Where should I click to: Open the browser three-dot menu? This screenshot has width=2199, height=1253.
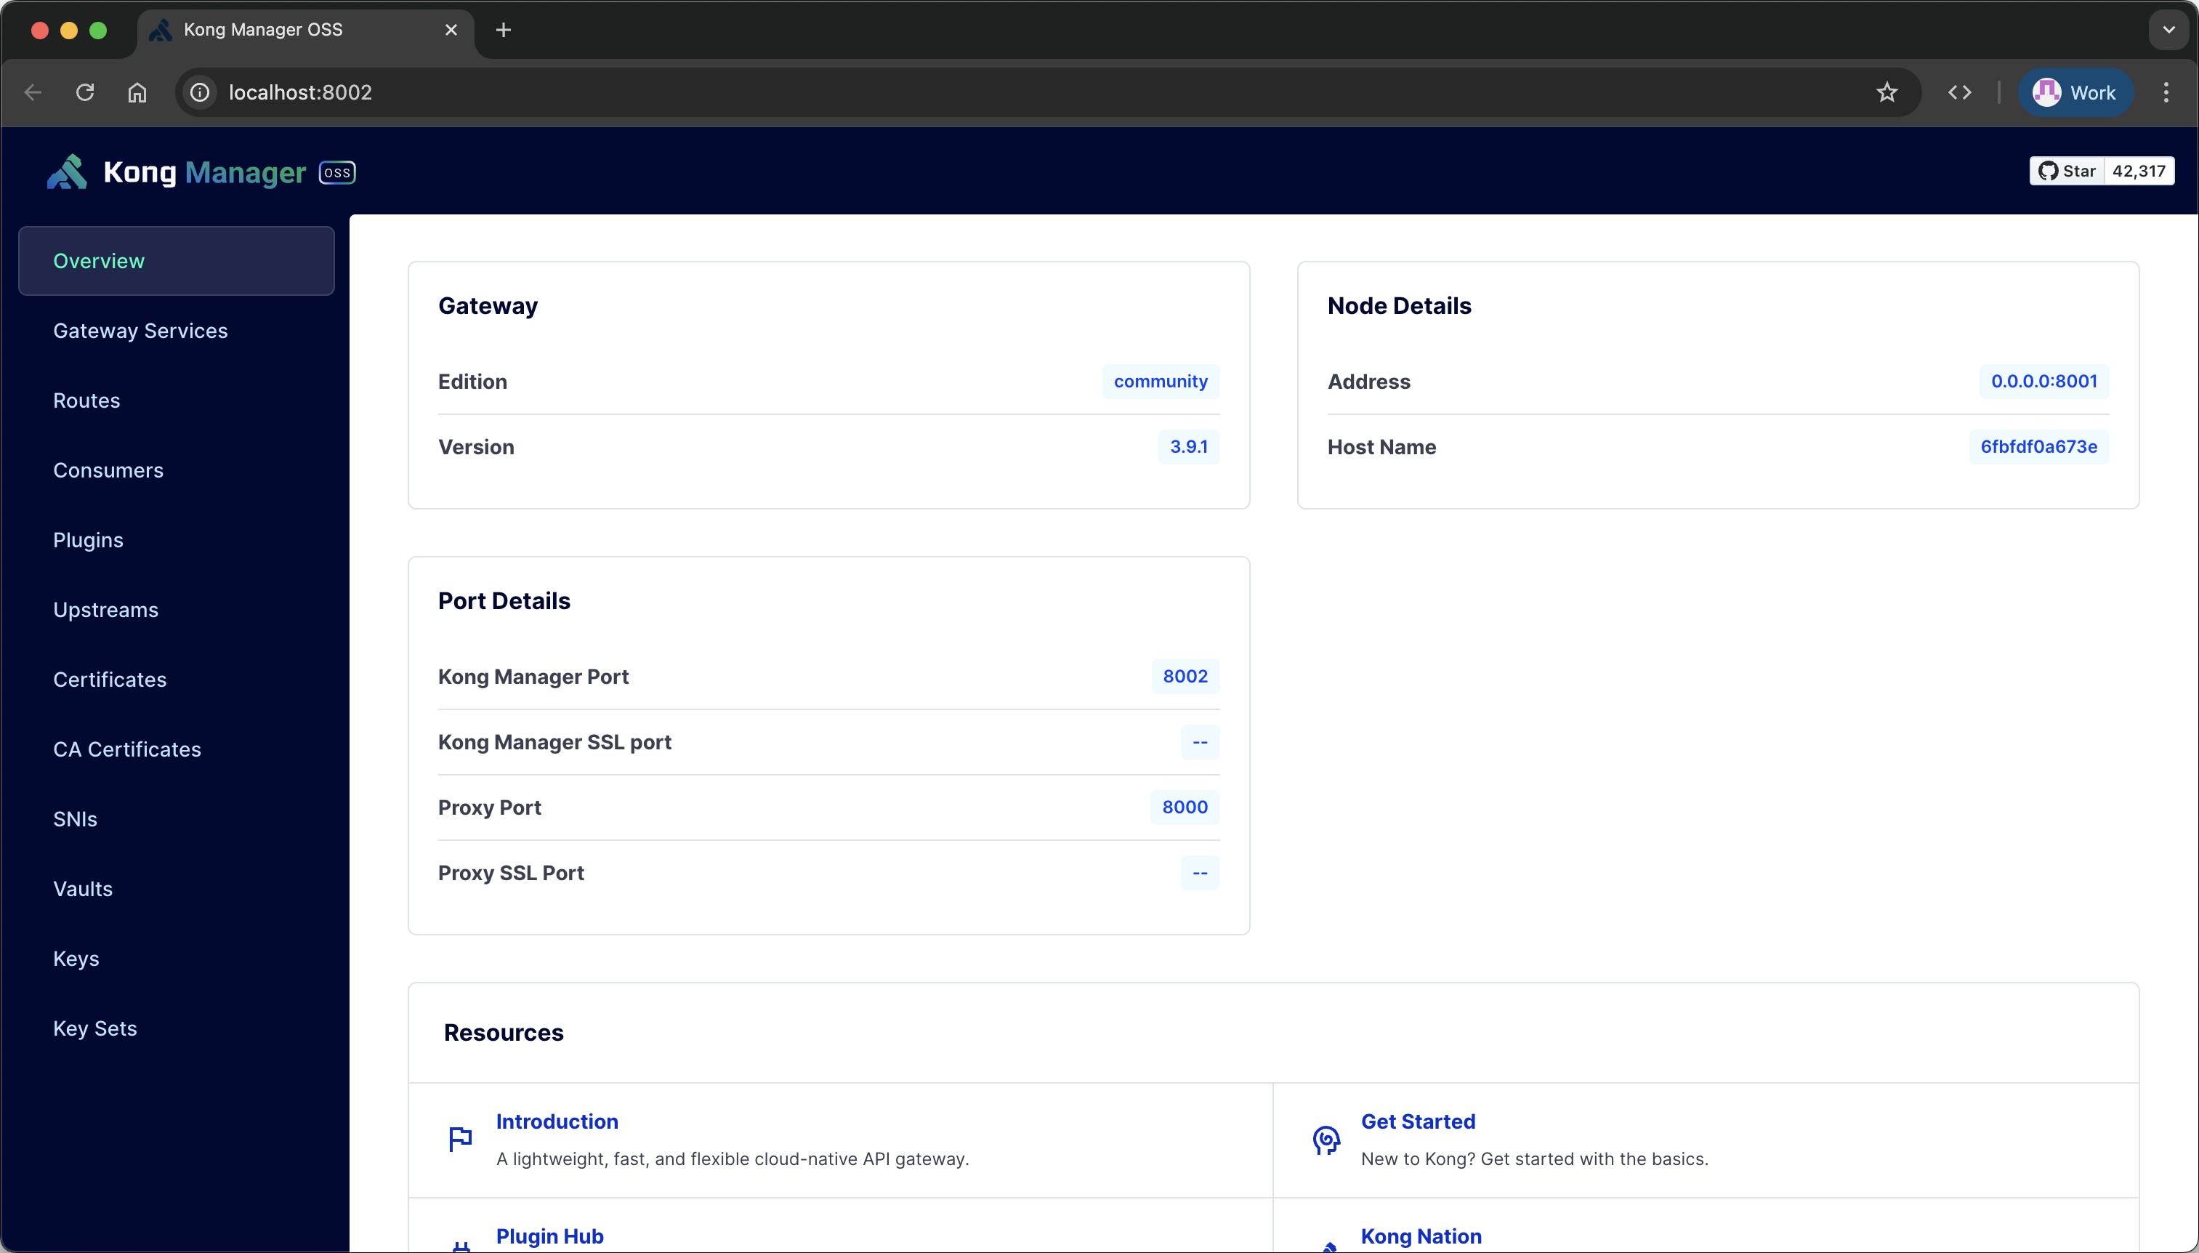pyautogui.click(x=2166, y=92)
